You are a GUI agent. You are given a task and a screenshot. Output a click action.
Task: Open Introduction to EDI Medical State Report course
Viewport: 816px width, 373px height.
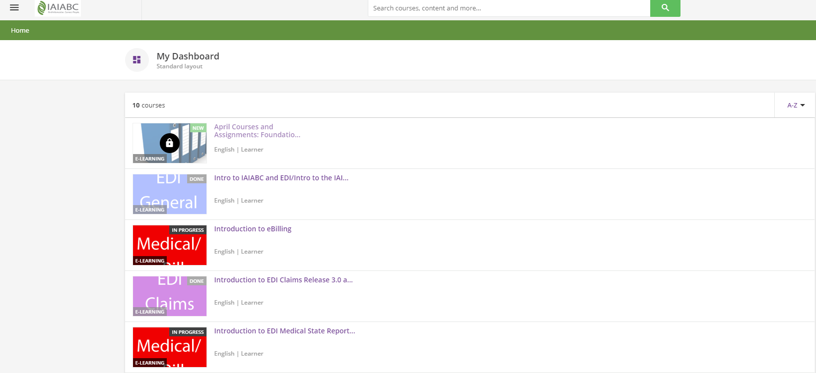click(284, 331)
